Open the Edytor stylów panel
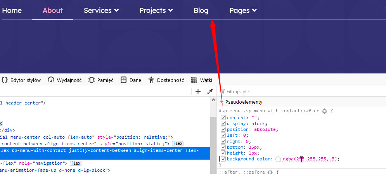 (x=21, y=80)
